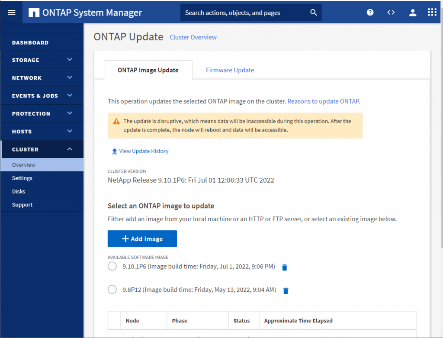This screenshot has width=443, height=338.
Task: Expand the Hosts menu section
Action: point(42,132)
